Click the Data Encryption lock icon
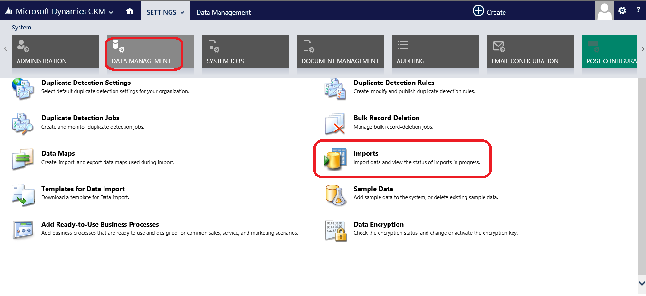 coord(335,231)
